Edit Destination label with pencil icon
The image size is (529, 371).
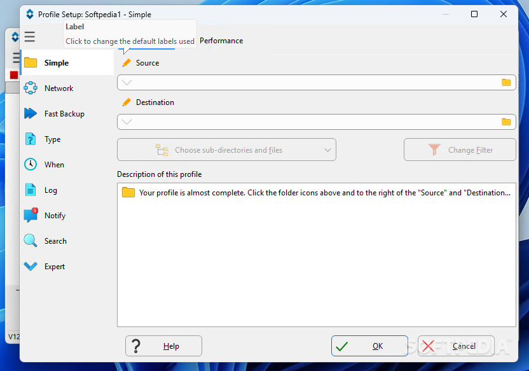[127, 102]
